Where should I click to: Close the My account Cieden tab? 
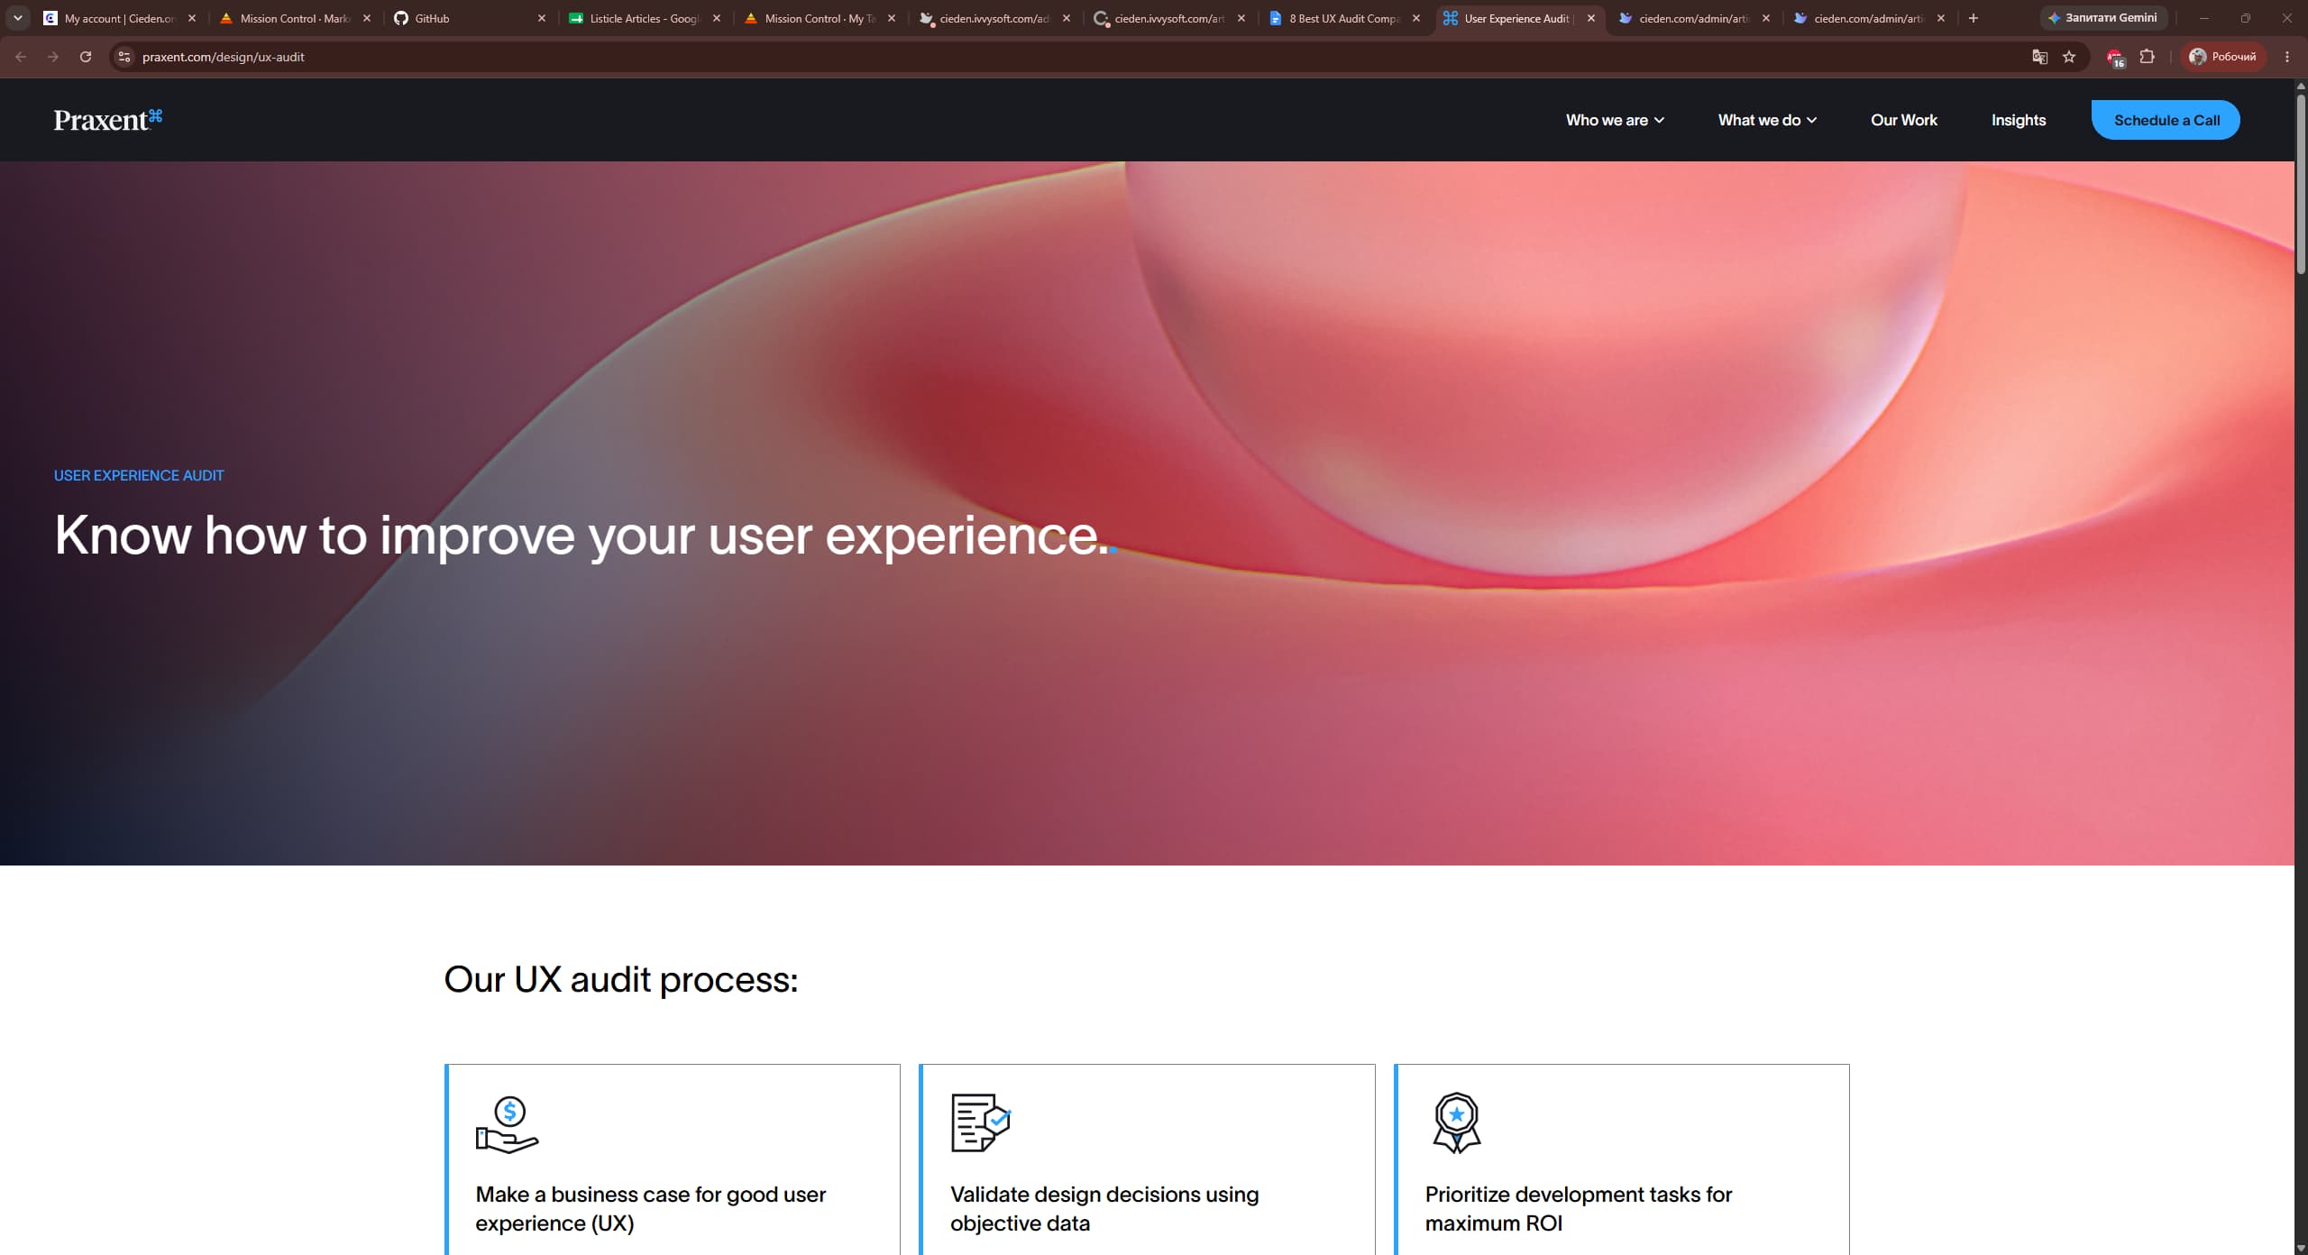click(192, 18)
